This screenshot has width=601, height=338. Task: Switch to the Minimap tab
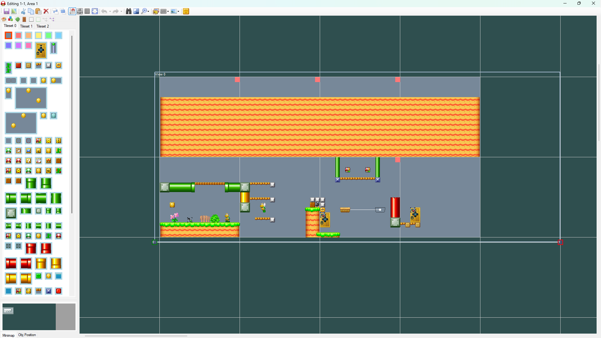click(x=8, y=335)
